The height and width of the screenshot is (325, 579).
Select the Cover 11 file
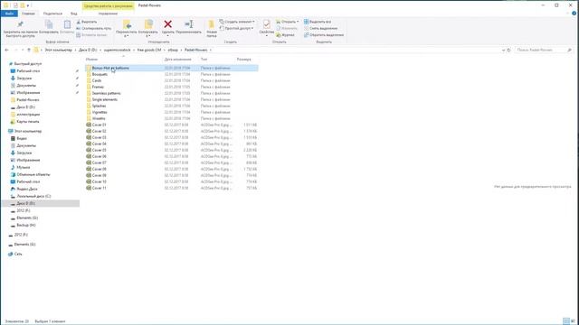[x=99, y=188]
